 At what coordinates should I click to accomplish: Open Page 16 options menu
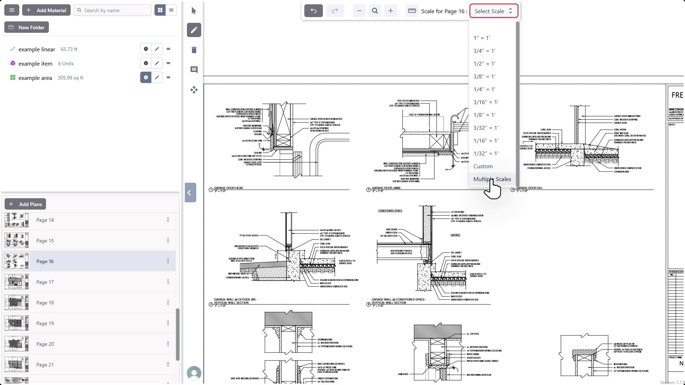(168, 261)
